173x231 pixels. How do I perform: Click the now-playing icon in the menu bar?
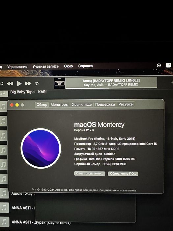[159, 65]
